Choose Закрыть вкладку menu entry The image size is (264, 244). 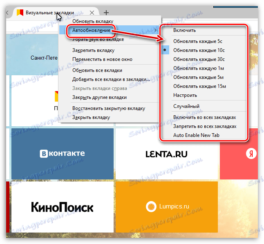[x=109, y=117]
